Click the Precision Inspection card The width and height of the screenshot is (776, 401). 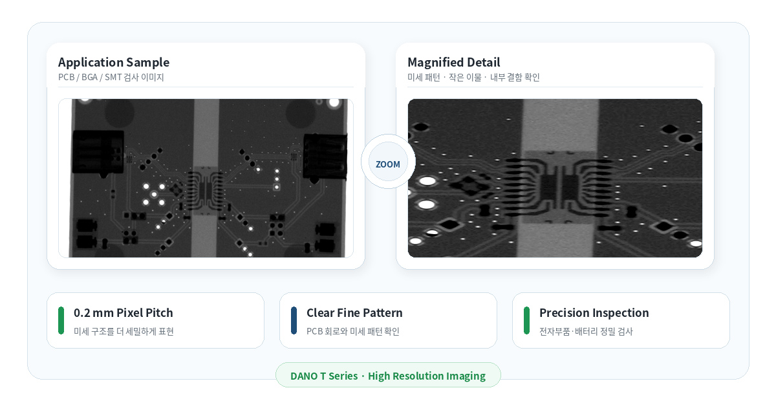point(621,320)
